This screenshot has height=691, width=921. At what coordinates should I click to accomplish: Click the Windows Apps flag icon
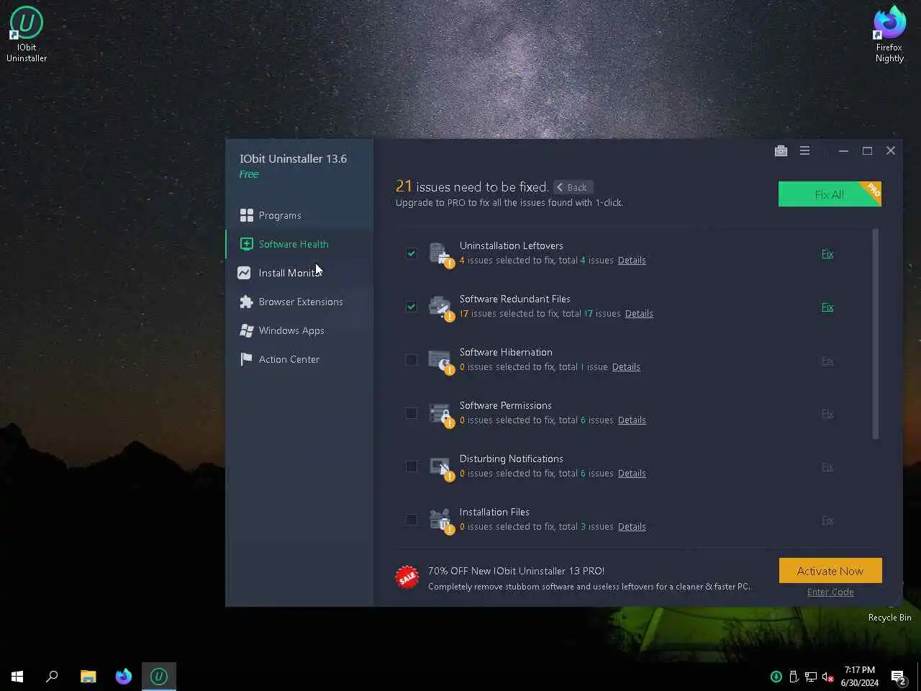tap(246, 330)
